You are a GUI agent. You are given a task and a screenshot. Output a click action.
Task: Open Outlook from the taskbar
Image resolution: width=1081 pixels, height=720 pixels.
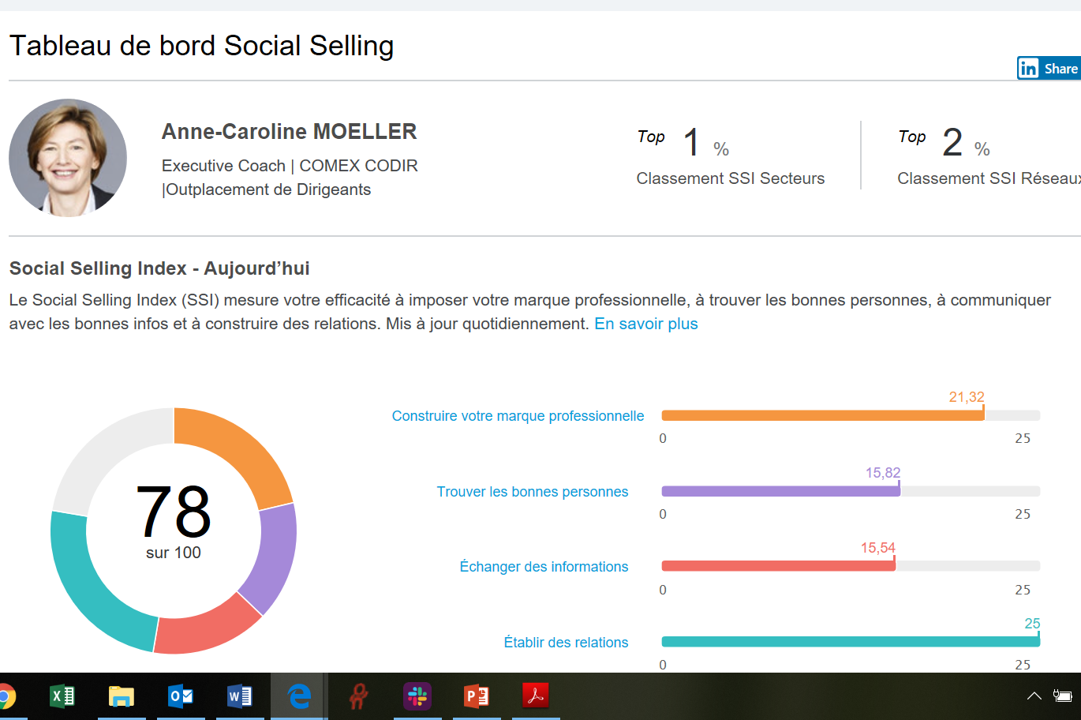[x=181, y=696]
